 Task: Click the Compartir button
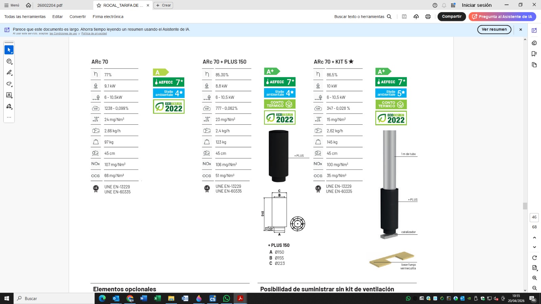point(452,17)
